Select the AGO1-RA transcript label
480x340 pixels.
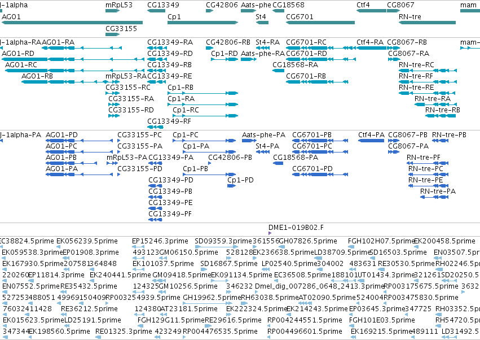[x=58, y=42]
